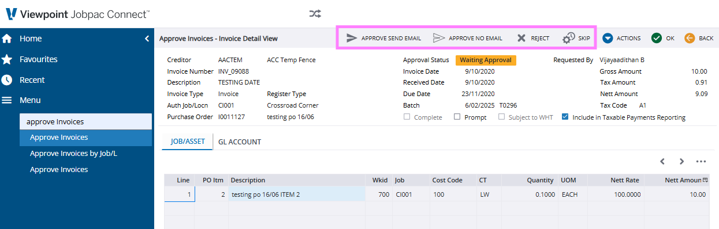Open Favourites in the sidebar
Screen dimensions: 719x229
click(39, 59)
